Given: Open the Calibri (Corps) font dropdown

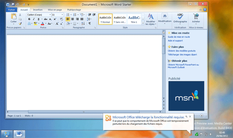Looking at the screenshot, I should (x=50, y=15).
